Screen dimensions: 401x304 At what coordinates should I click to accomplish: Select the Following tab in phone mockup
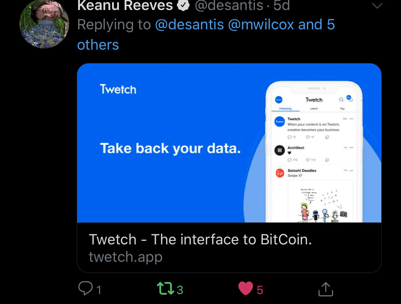[285, 109]
